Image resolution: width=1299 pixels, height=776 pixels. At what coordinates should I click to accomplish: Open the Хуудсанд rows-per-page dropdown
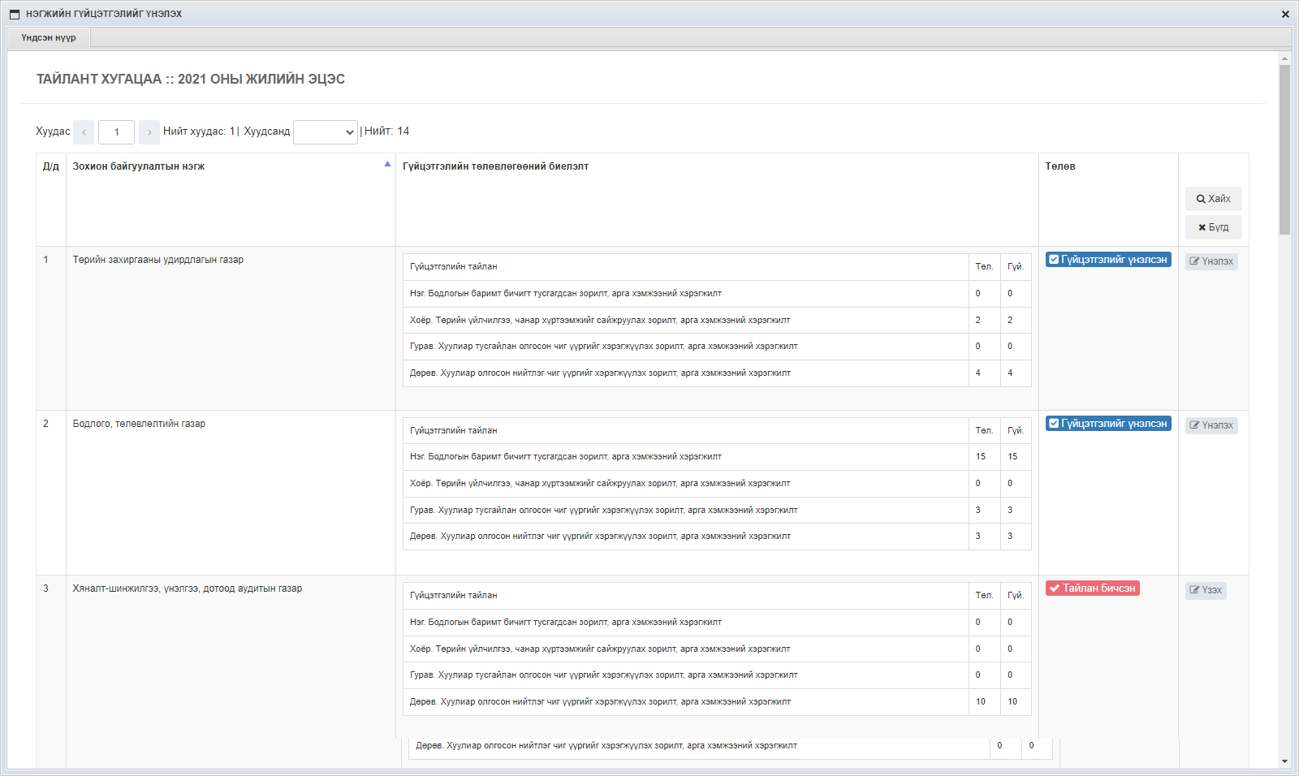coord(325,132)
